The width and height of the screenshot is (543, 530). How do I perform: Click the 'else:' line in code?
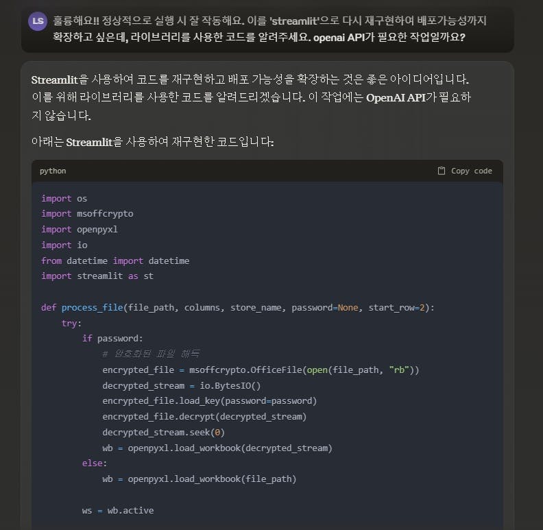pyautogui.click(x=95, y=463)
